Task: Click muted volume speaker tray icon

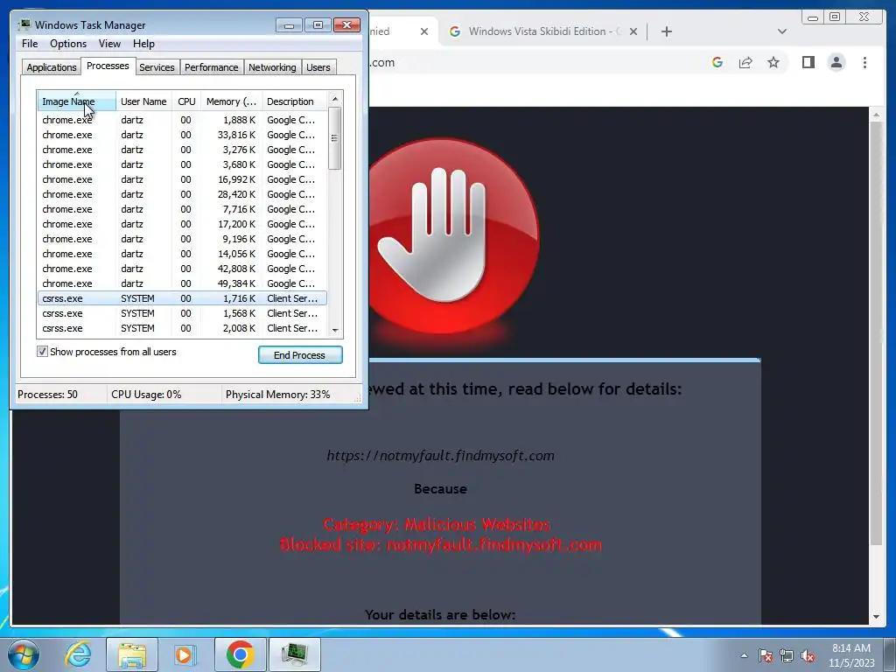Action: [x=808, y=655]
